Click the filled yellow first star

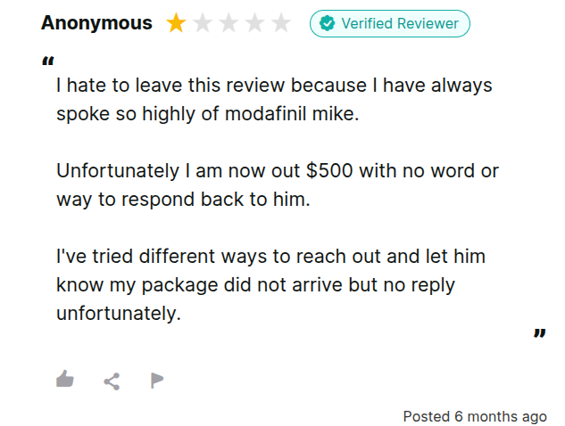pos(176,24)
